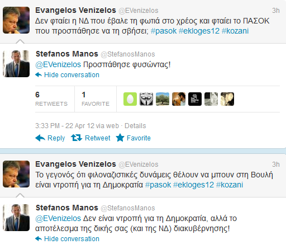Open #ekloges12 hashtag in the first tweet

pyautogui.click(x=199, y=31)
